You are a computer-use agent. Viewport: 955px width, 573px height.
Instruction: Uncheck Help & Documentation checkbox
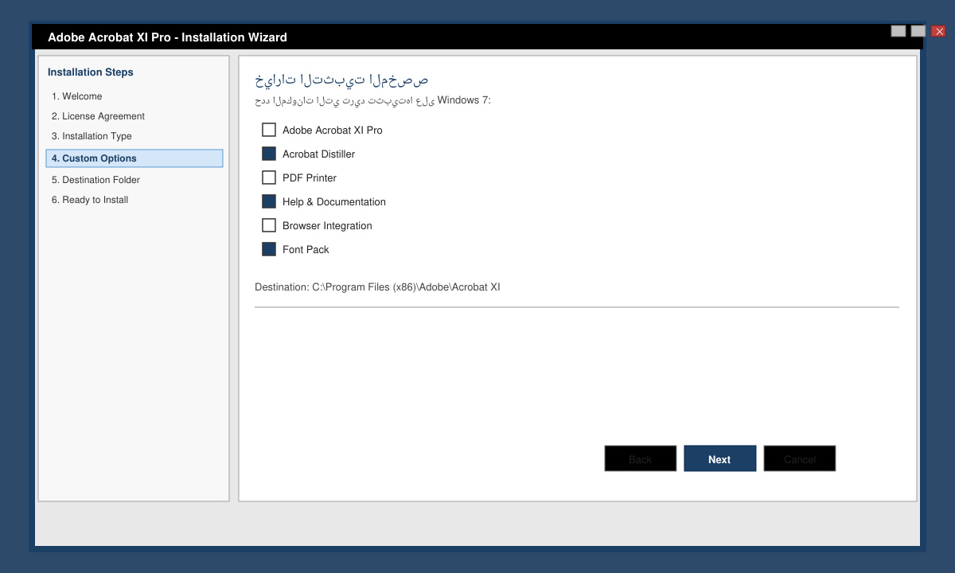pos(269,201)
